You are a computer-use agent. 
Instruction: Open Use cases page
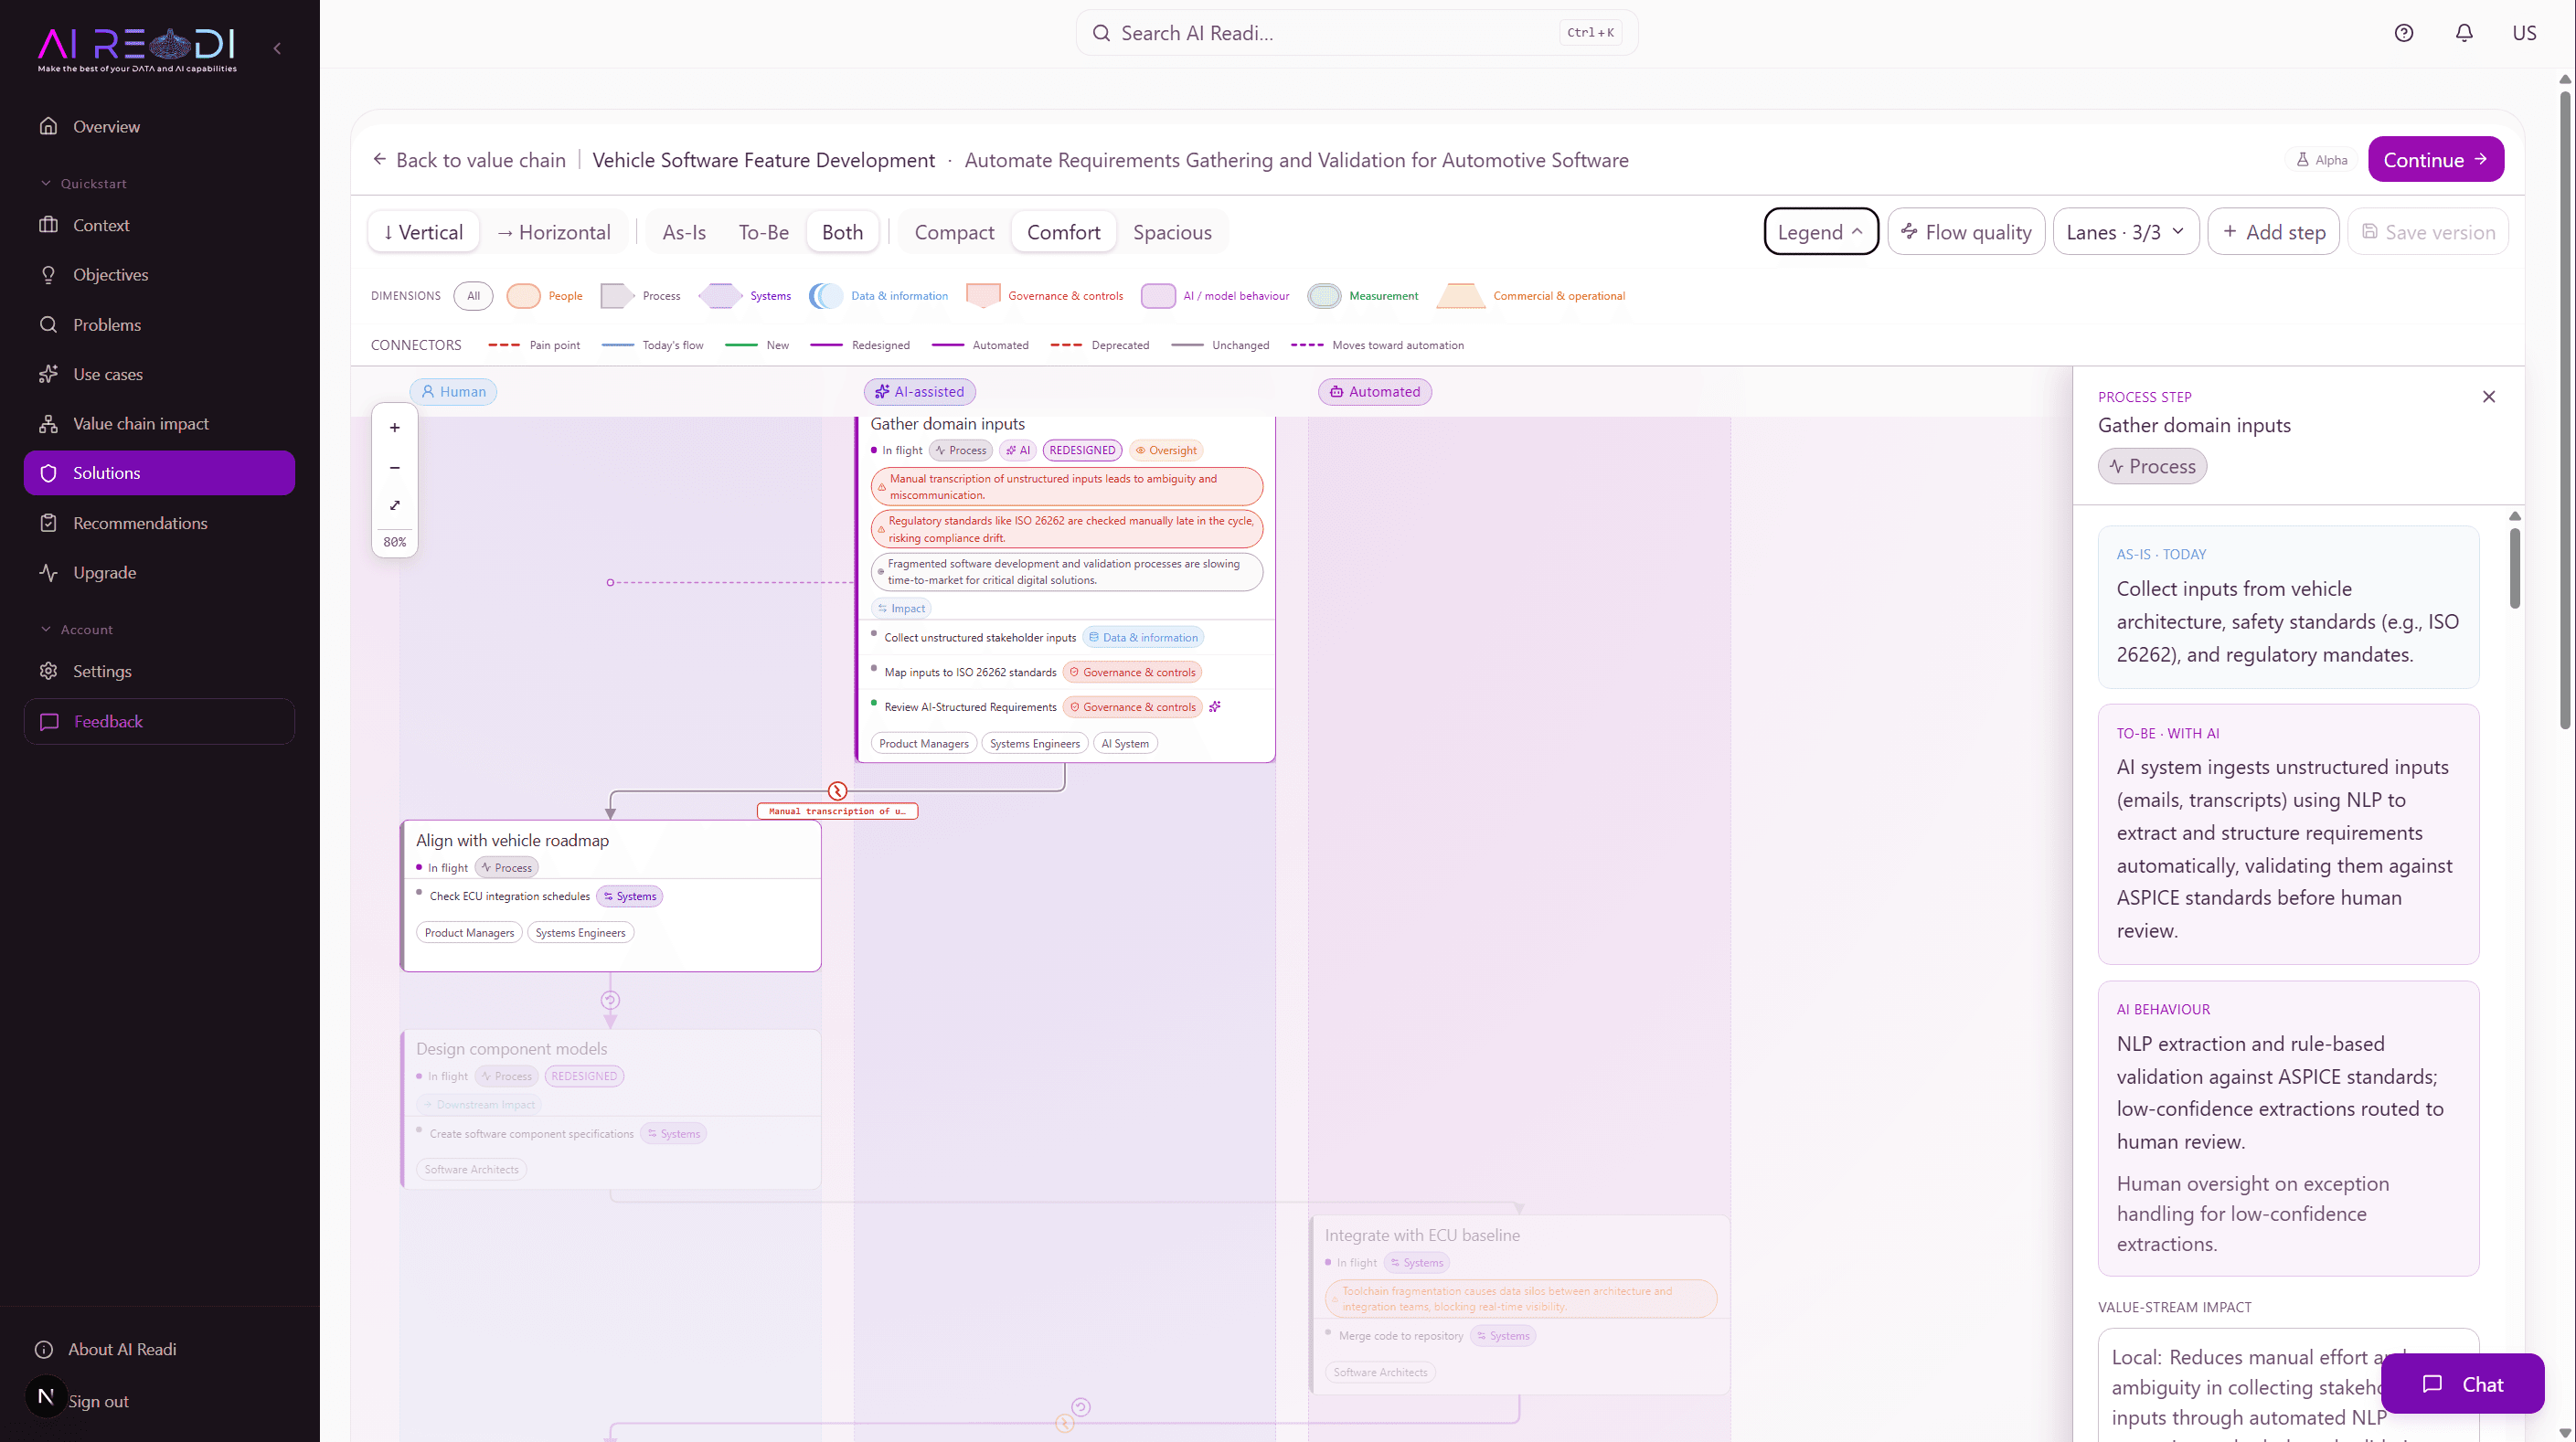point(159,374)
